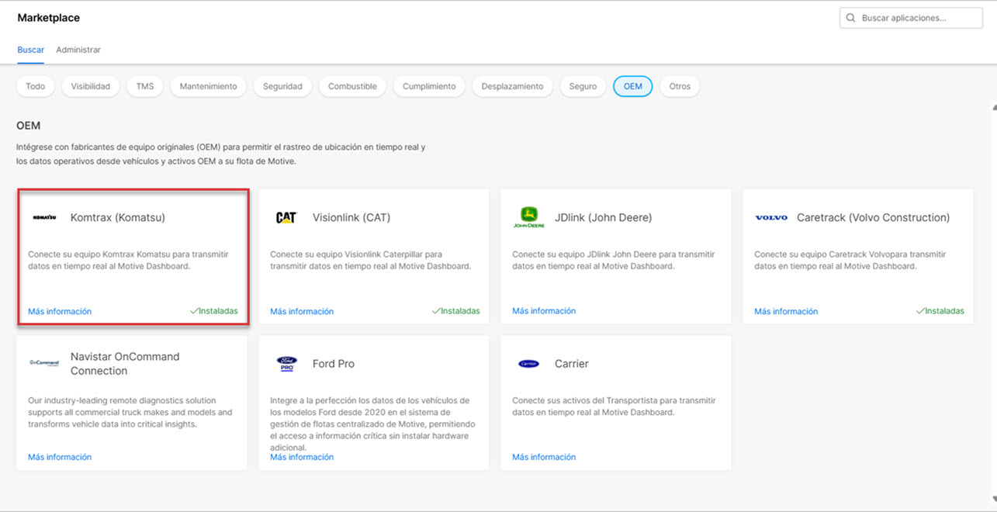Toggle the OEM category filter chip
The width and height of the screenshot is (997, 512).
click(x=632, y=86)
